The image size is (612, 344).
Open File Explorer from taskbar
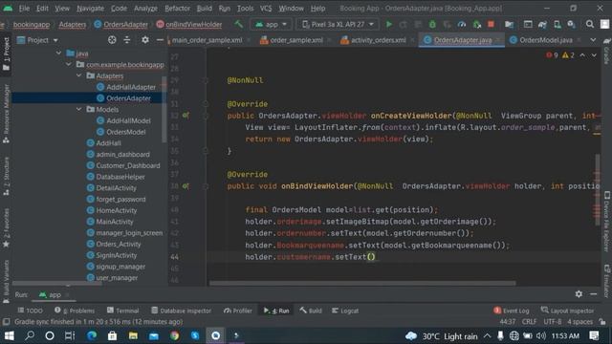[x=133, y=335]
